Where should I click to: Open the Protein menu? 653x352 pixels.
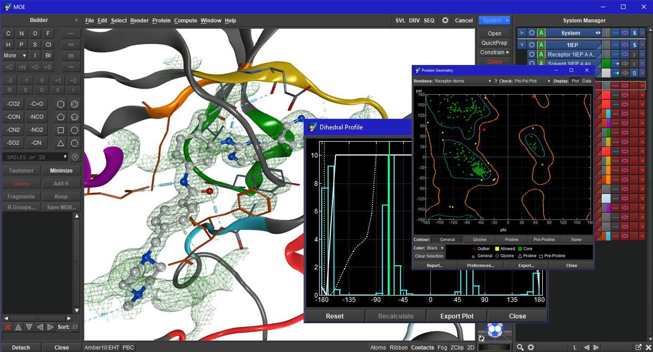coord(161,20)
